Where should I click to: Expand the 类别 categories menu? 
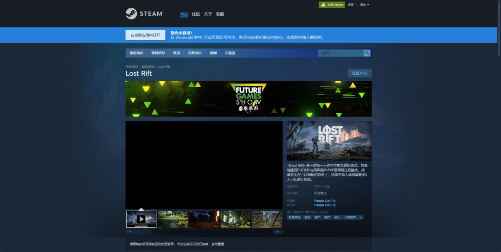(176, 53)
